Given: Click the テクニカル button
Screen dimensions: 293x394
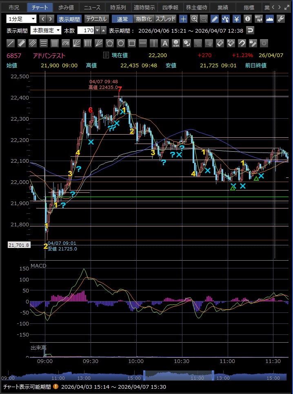Looking at the screenshot, I should pyautogui.click(x=96, y=19).
